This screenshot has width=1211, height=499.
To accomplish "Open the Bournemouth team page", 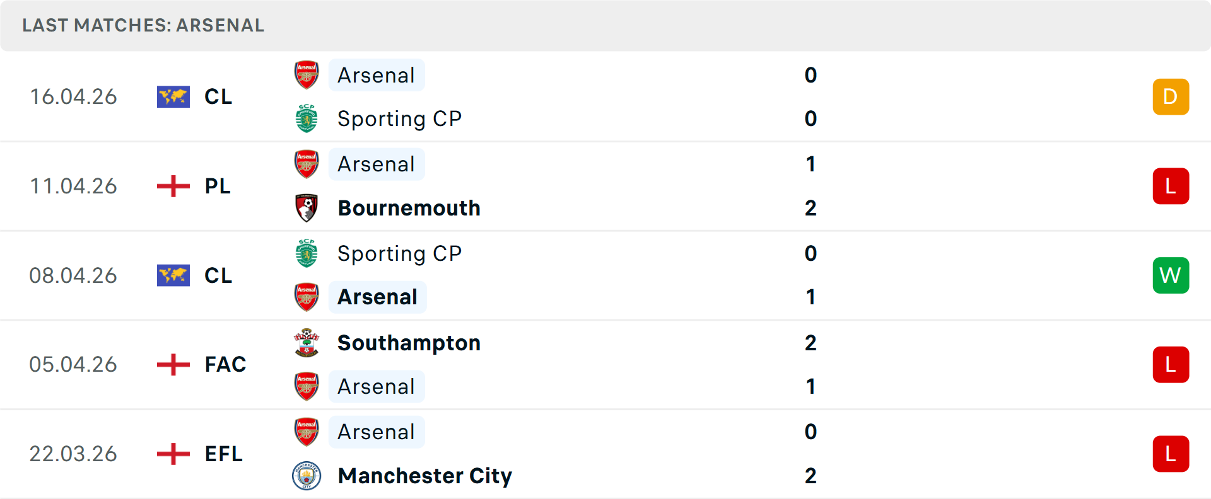I will pyautogui.click(x=409, y=208).
